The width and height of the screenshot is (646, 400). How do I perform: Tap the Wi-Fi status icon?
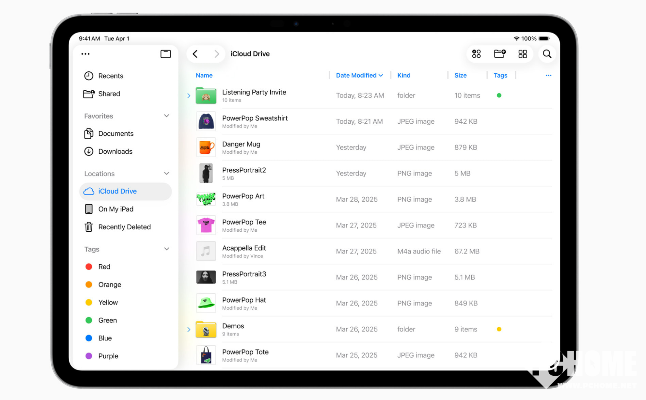click(x=516, y=38)
